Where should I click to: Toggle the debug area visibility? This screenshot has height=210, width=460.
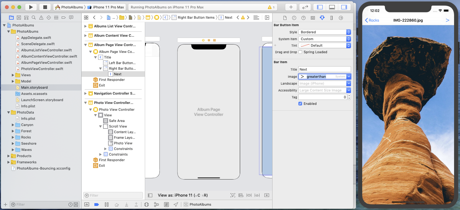point(332,7)
